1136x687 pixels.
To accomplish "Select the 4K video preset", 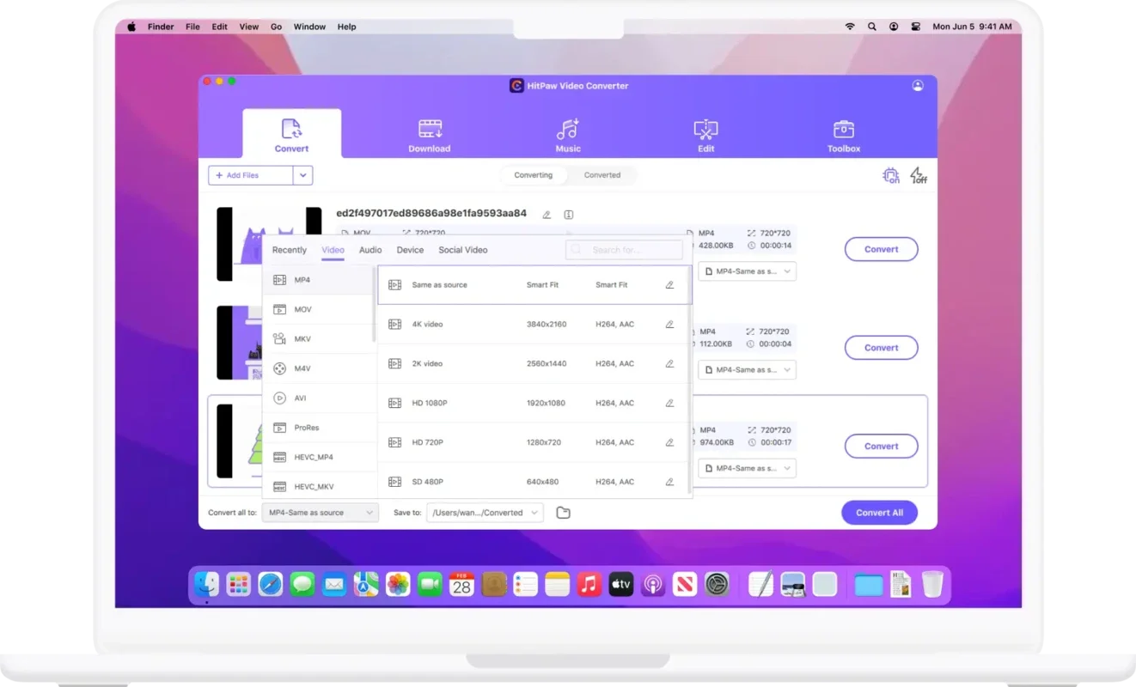I will [533, 325].
